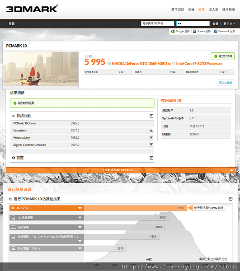Click the Productivity value 7938.0
240x271 pixels.
pyautogui.click(x=75, y=138)
